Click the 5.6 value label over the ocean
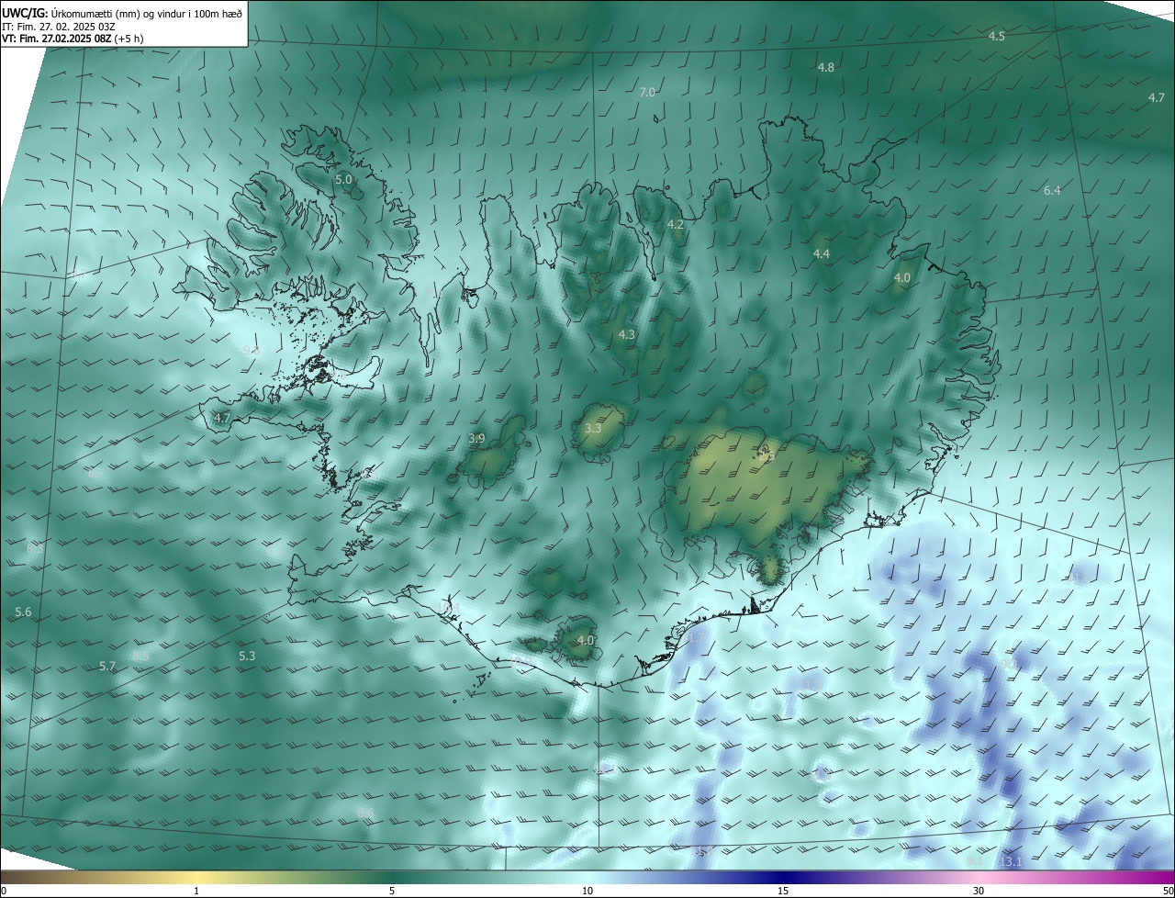The image size is (1175, 898). 23,612
